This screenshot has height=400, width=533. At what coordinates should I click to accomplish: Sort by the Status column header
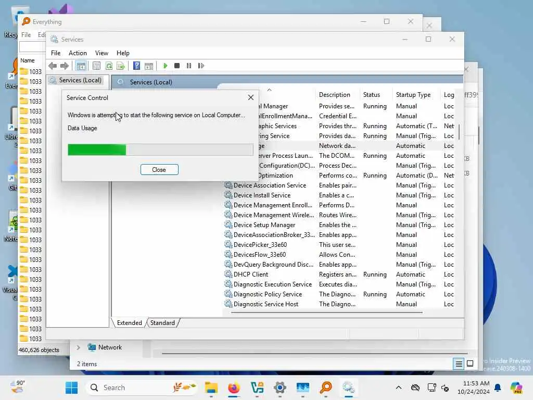click(372, 95)
